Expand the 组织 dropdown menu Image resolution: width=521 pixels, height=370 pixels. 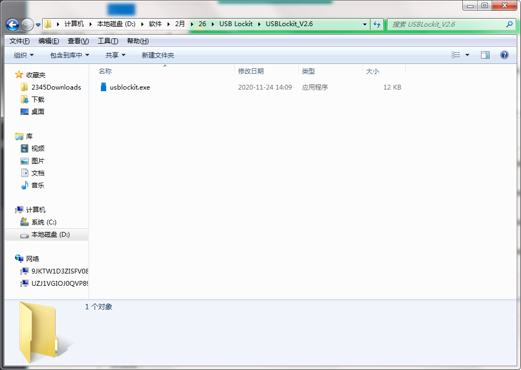[x=22, y=54]
